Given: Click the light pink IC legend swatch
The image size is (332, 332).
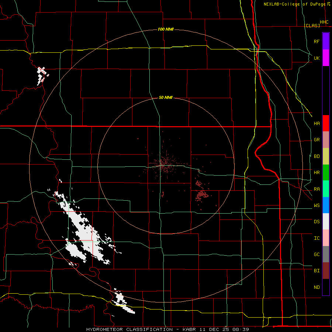Looking at the screenshot, I should [x=326, y=238].
